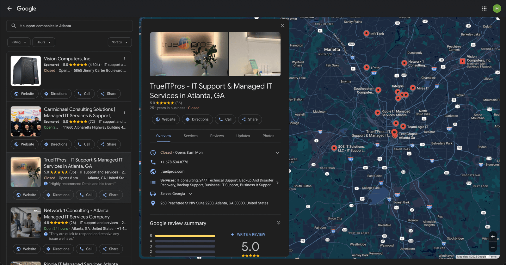Viewport: 506px width, 265px height.
Task: Switch to the Services tab
Action: 191,136
